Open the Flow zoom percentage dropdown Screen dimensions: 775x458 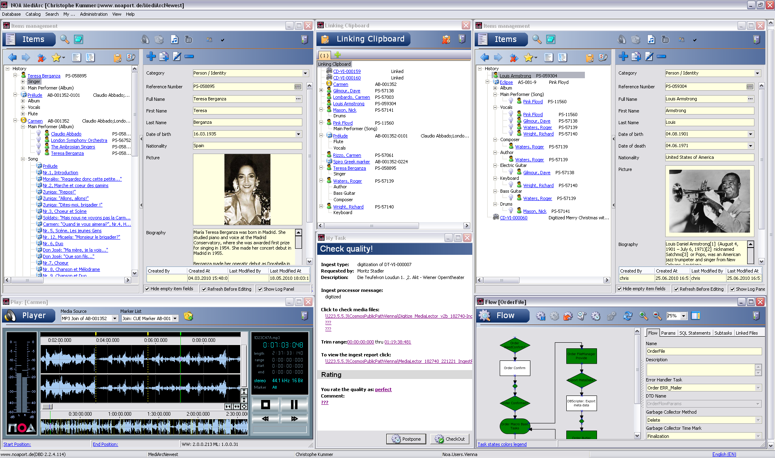(683, 316)
